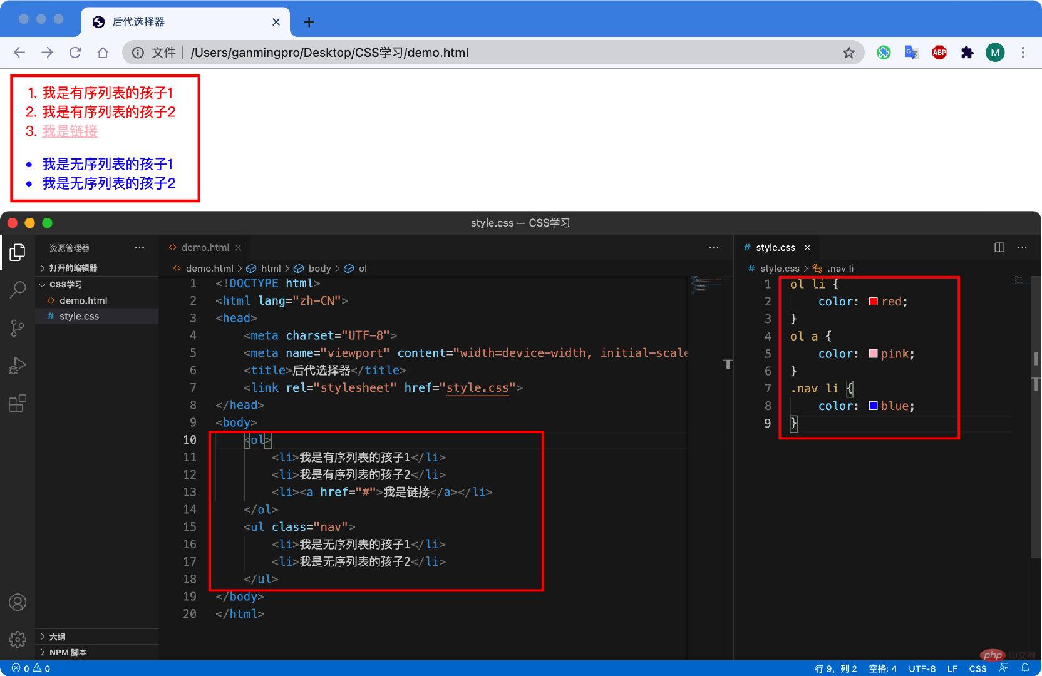
Task: Click body in the breadcrumb path
Action: pyautogui.click(x=319, y=268)
